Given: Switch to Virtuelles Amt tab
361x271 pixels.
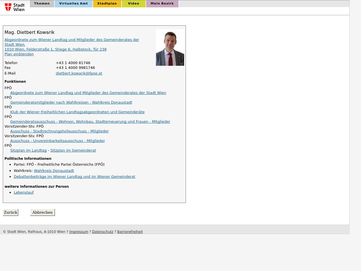Looking at the screenshot, I should click(73, 4).
